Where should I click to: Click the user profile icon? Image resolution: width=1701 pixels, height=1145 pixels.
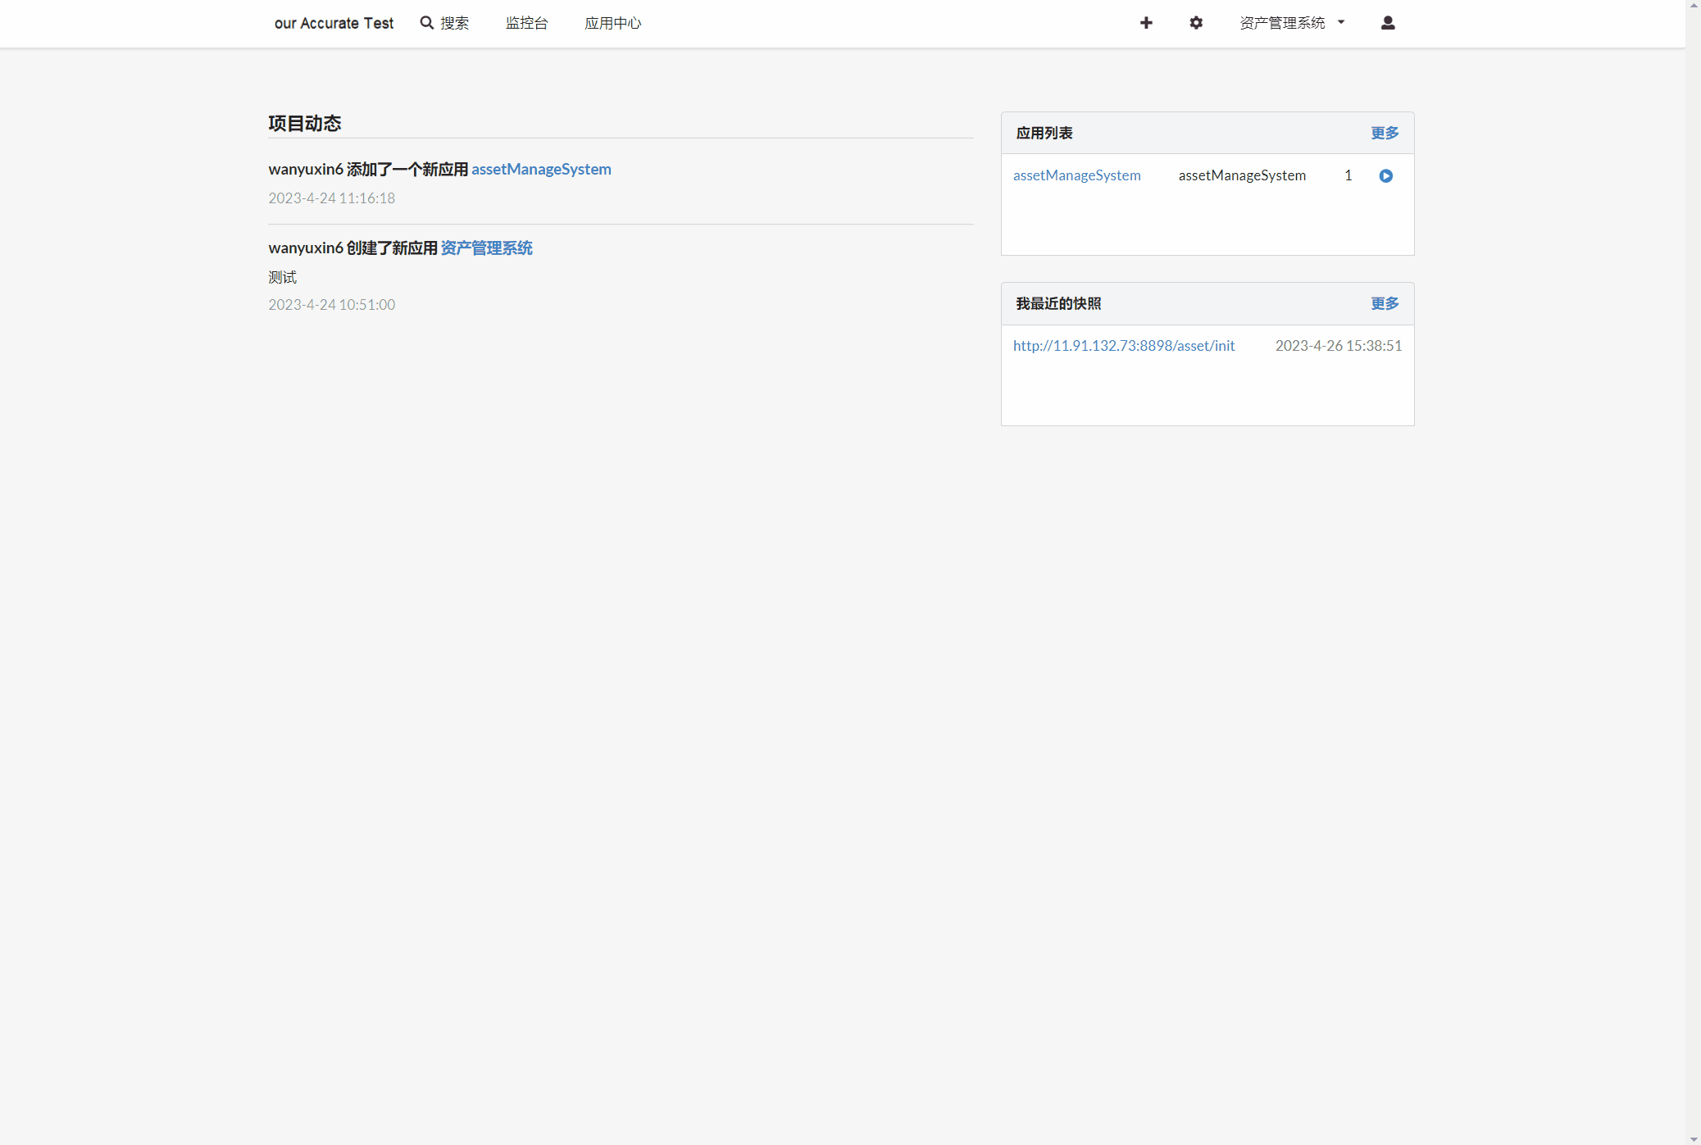(1387, 23)
